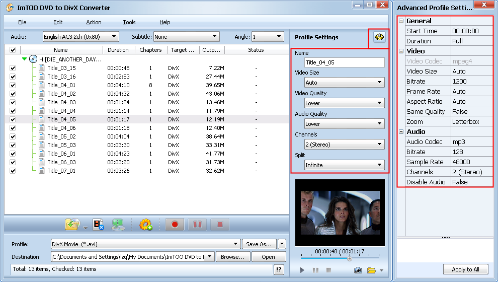Click the add profile gear icon
Viewport: 498px width, 282px height.
coord(146,225)
